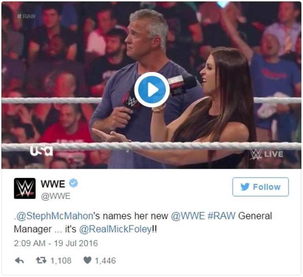Viewport: 303px width, 277px height.
Task: Click the tweet timestamp 2:09 AM - 19 Jul 2016
Action: tap(56, 243)
